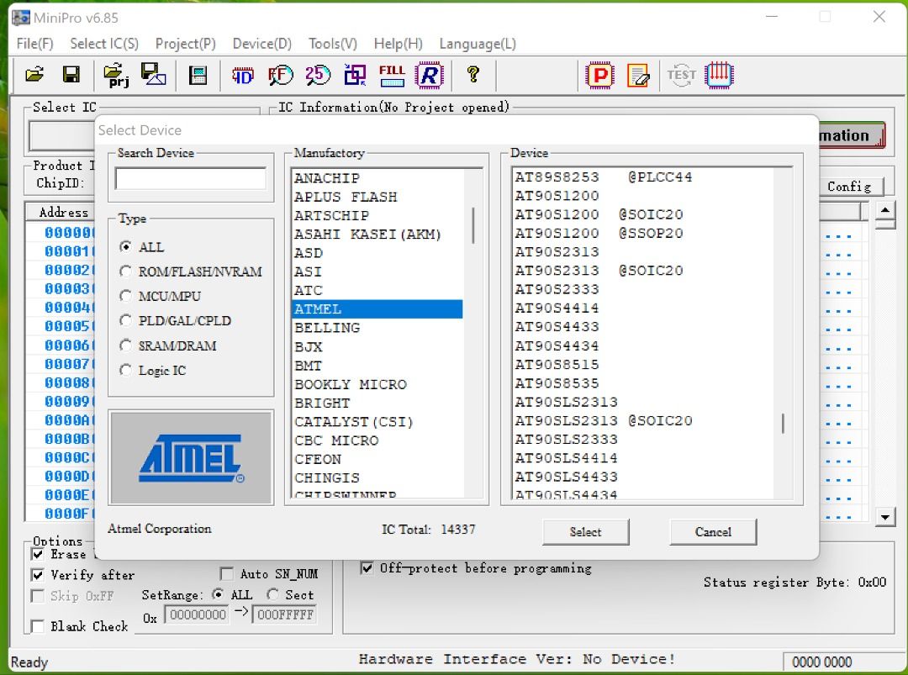Click the Manufactory list scrollbar thumb

tap(473, 226)
